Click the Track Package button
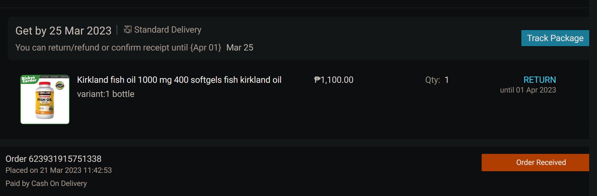 [555, 38]
